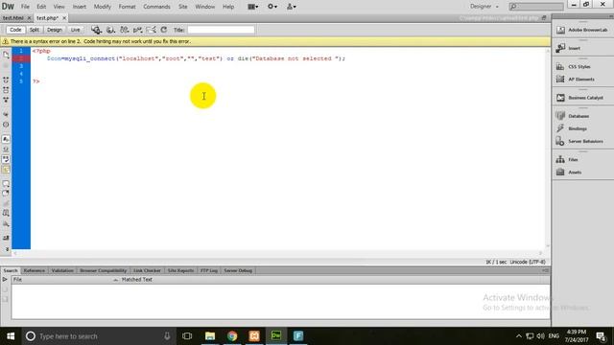Switch to Split view
The height and width of the screenshot is (345, 614).
[35, 30]
